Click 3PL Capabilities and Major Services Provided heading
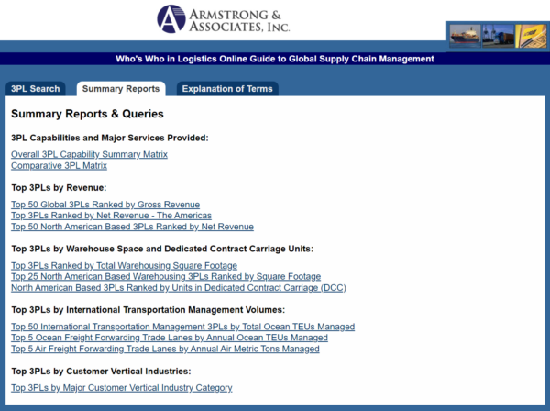Image resolution: width=550 pixels, height=411 pixels. tap(110, 138)
